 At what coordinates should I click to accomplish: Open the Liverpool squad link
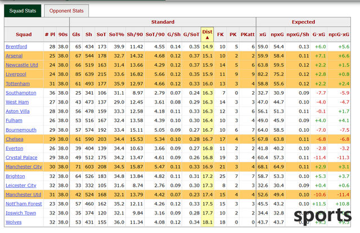click(x=16, y=74)
